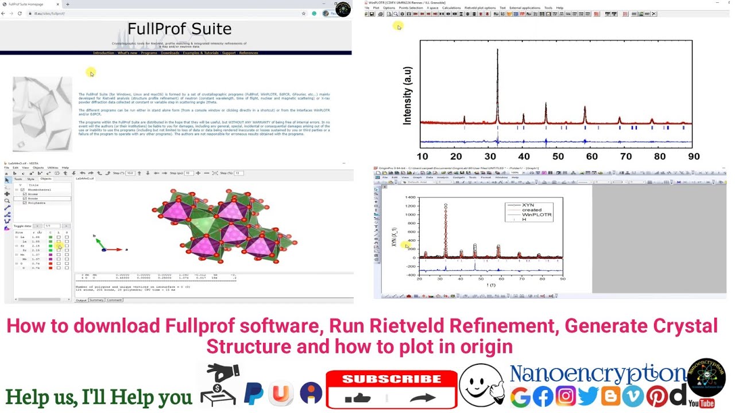View along the a axis in VESTA
This screenshot has width=735, height=413.
pyautogui.click(x=6, y=173)
